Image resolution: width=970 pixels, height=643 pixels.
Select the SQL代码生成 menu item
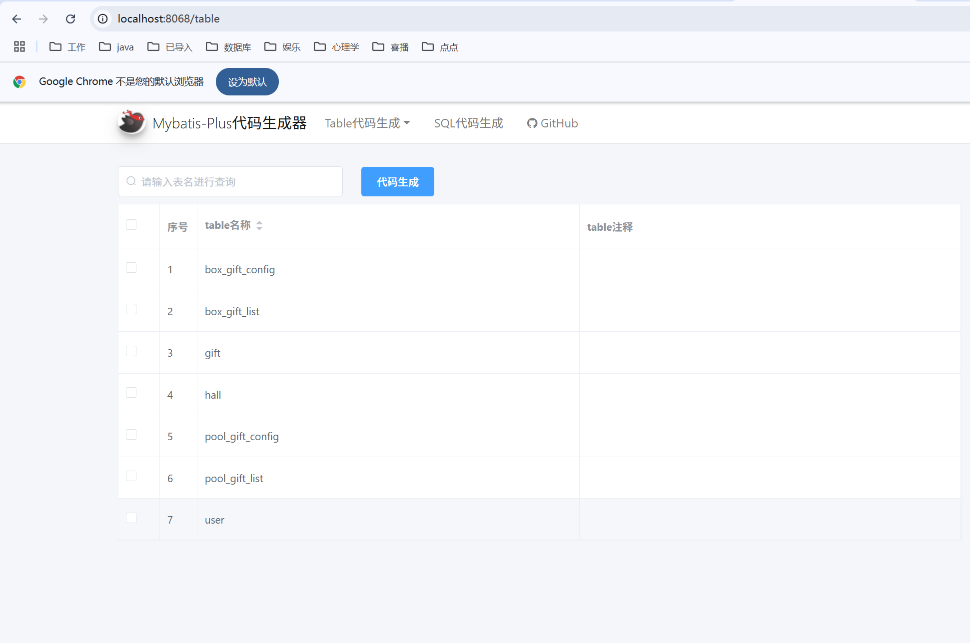(x=468, y=123)
